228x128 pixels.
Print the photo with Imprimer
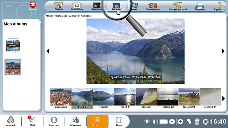click(x=200, y=6)
